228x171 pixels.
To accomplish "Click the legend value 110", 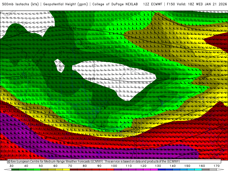I will (x=129, y=166).
